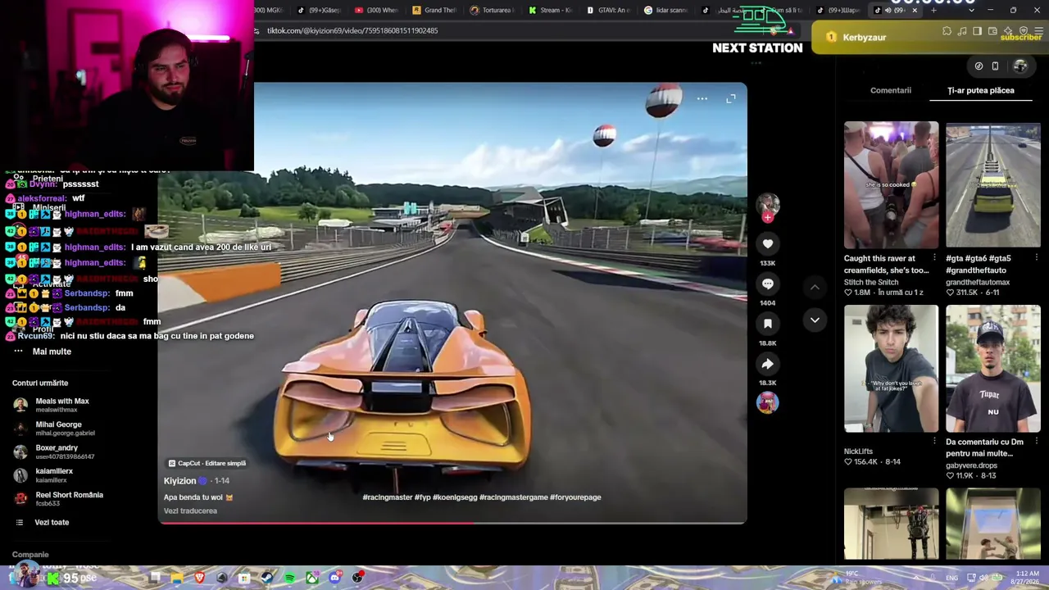
Task: Open the video's three-dot more options
Action: point(702,98)
